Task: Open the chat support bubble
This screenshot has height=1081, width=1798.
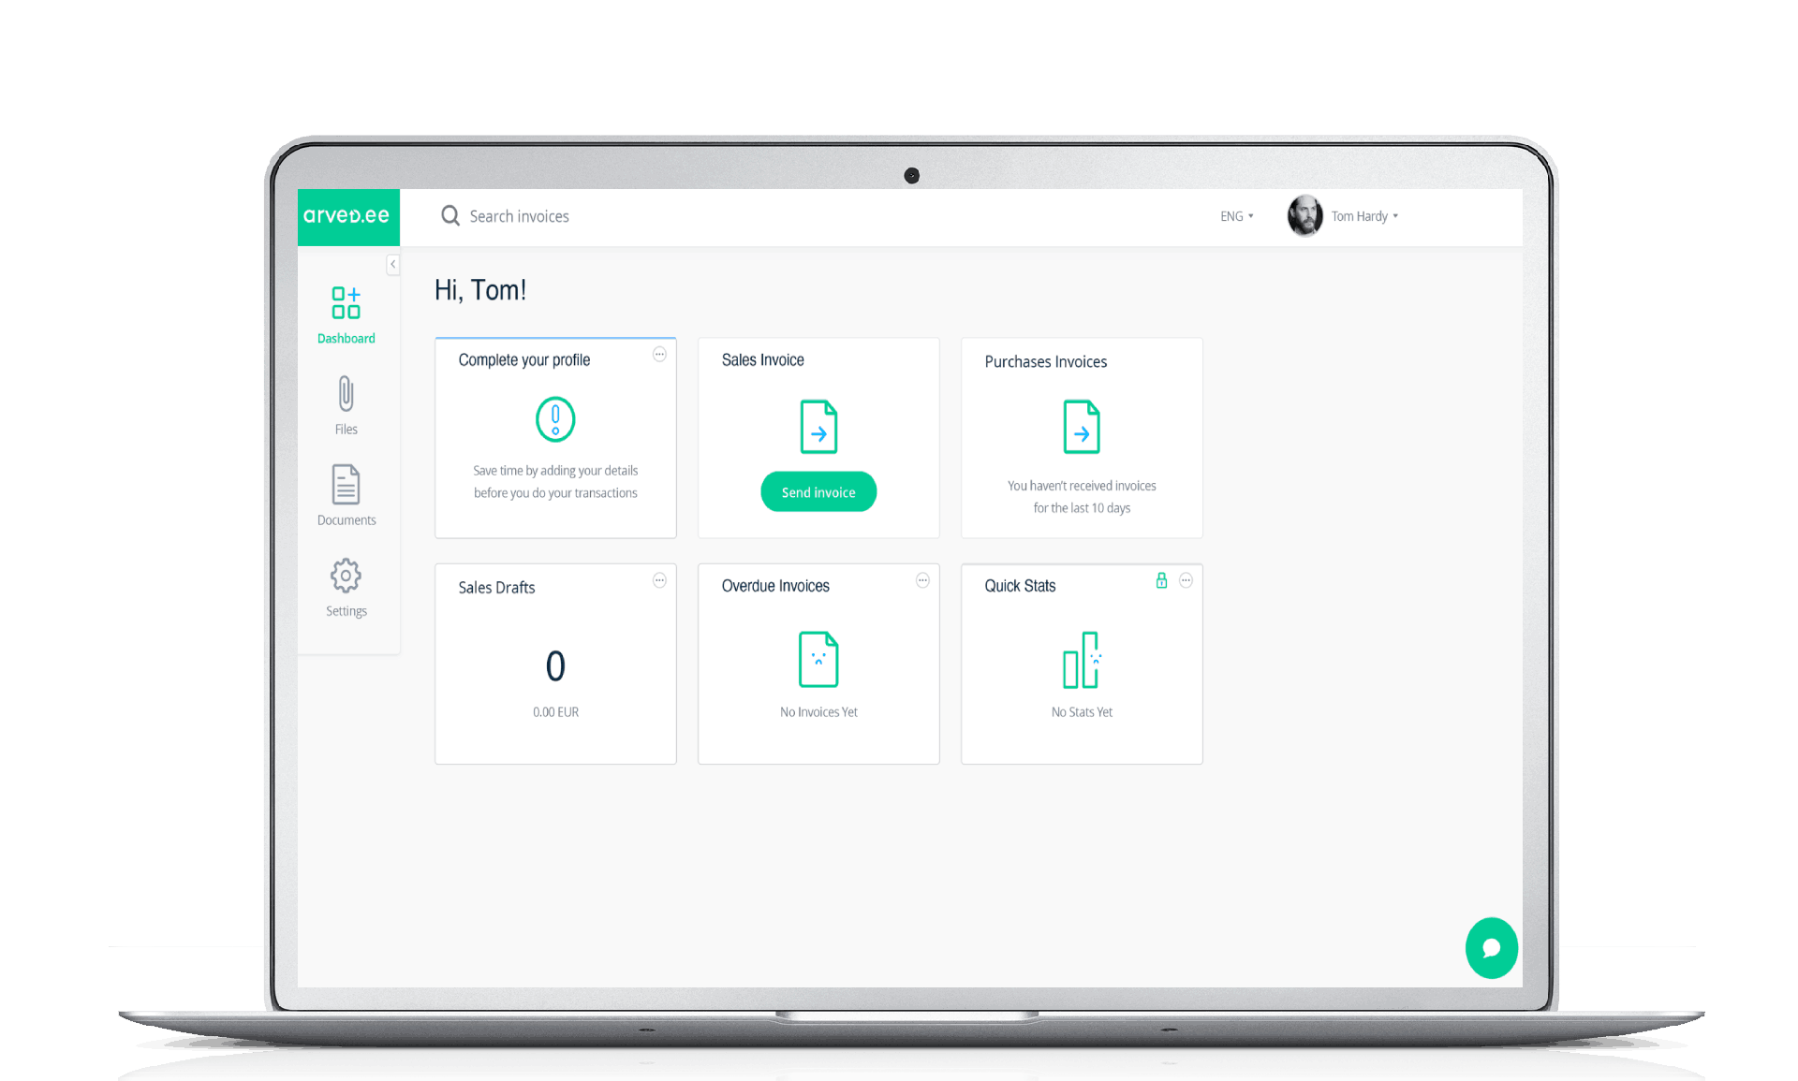Action: coord(1491,948)
